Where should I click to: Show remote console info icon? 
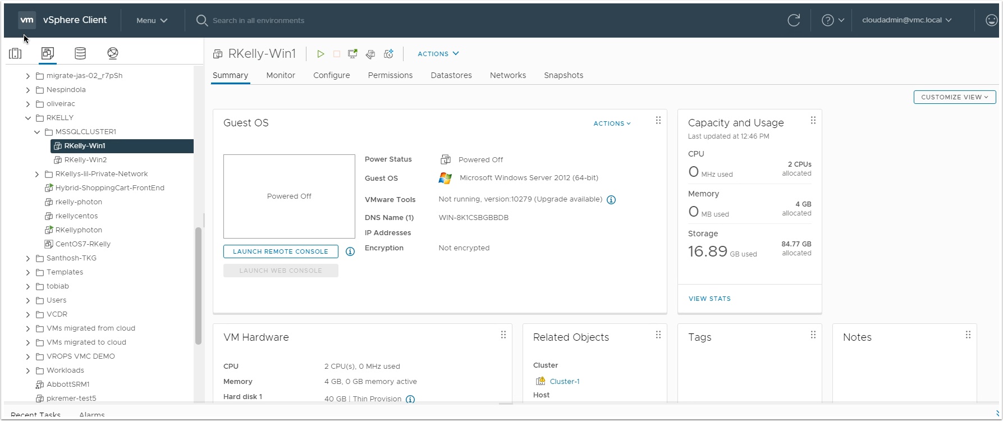[350, 251]
